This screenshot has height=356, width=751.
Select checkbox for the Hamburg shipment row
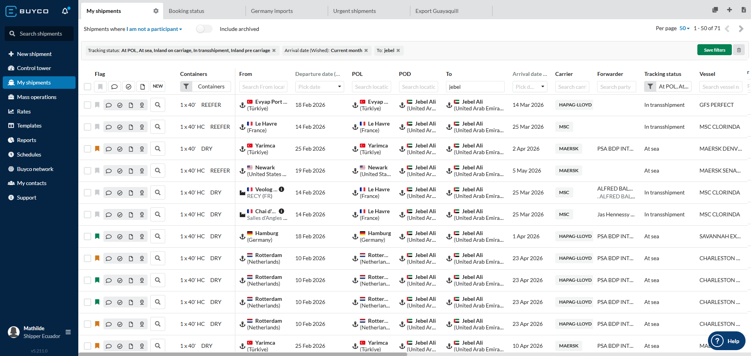[88, 236]
